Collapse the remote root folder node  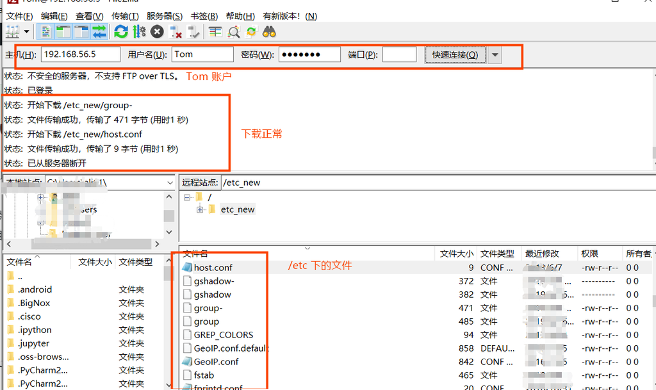[x=187, y=197]
